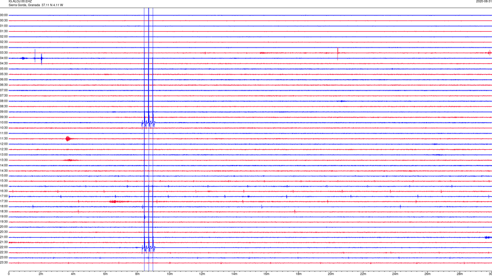Select the 04:30 trace time label
This screenshot has width=492, height=276.
pos(4,63)
